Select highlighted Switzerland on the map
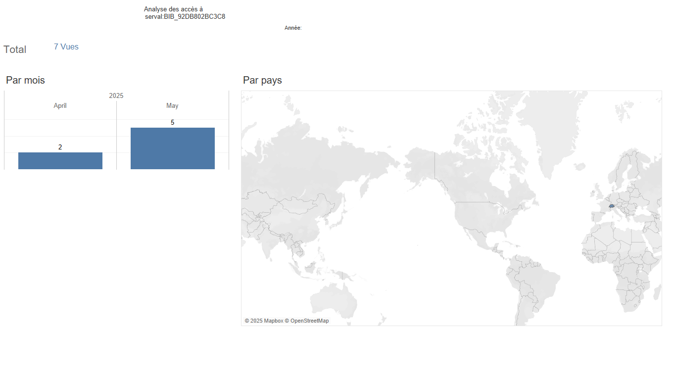 [612, 205]
